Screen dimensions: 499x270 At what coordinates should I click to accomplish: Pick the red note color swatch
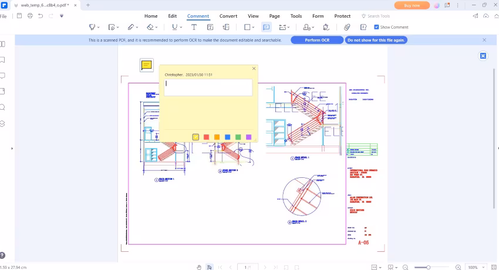click(206, 137)
